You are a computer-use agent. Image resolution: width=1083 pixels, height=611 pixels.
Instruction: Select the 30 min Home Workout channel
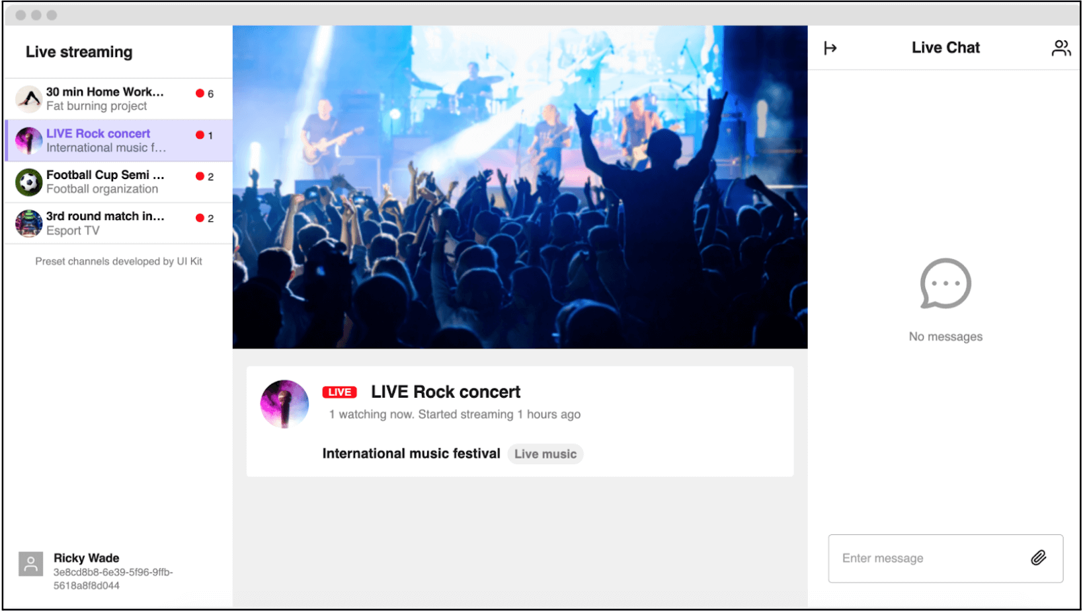pos(105,98)
